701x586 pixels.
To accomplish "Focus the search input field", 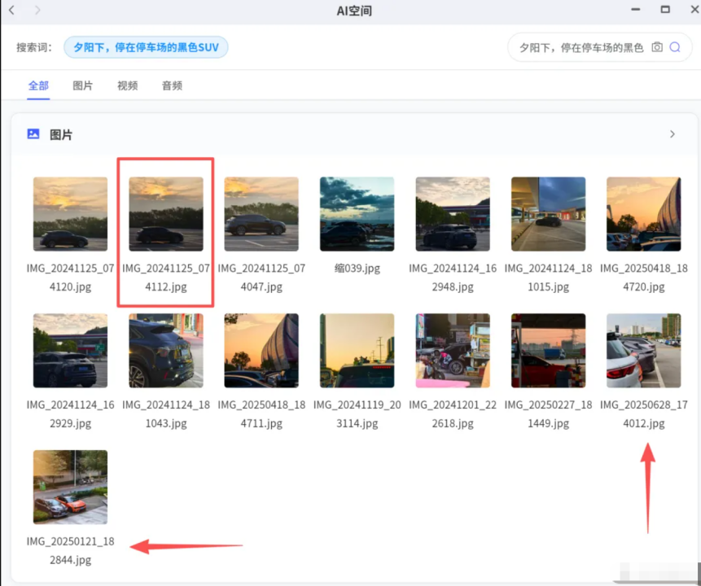I will tap(580, 48).
